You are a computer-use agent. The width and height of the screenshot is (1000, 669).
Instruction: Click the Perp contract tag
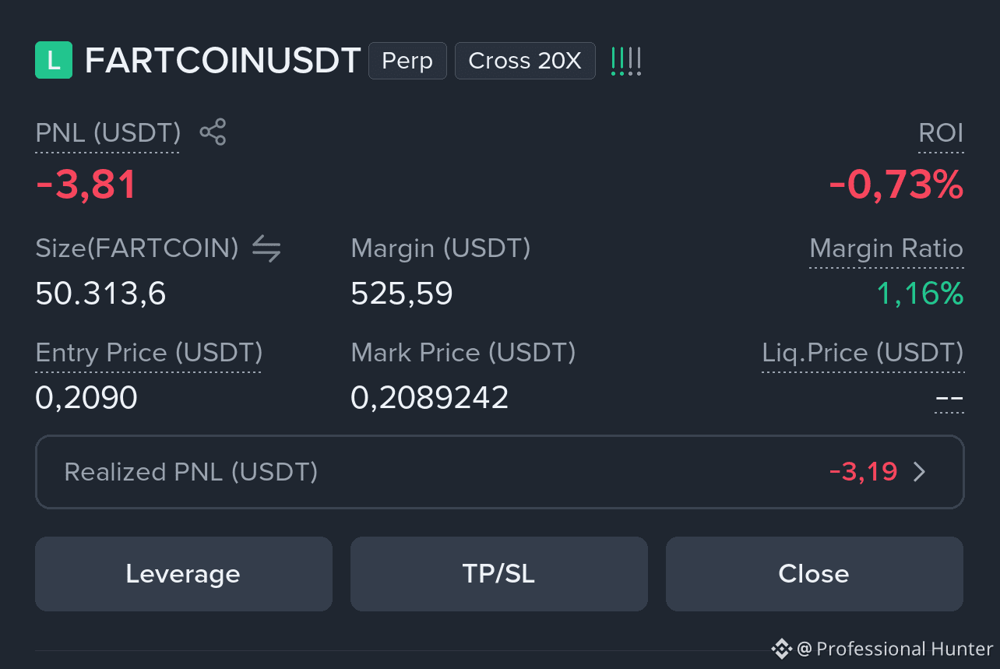407,61
